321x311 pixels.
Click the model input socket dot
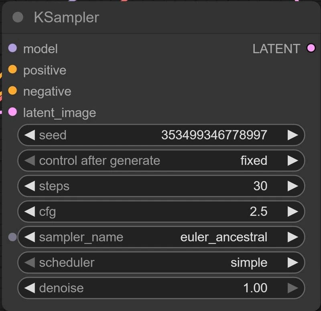tap(12, 48)
